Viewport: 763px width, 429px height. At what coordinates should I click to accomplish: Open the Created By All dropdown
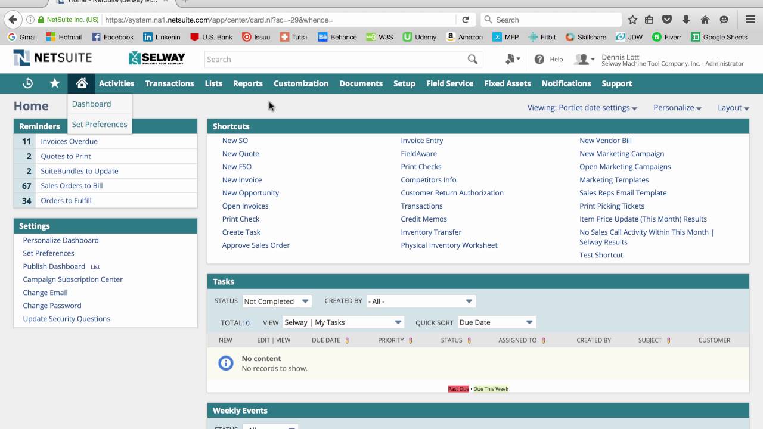point(421,301)
